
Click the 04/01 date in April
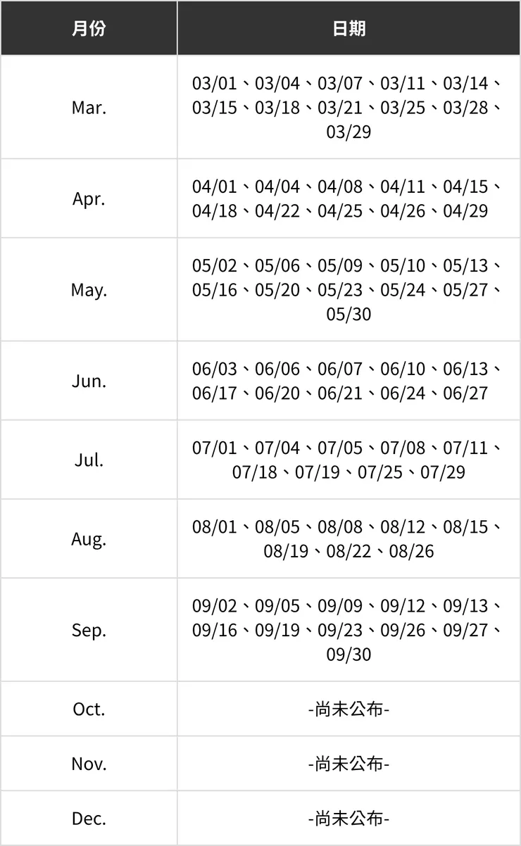215,187
